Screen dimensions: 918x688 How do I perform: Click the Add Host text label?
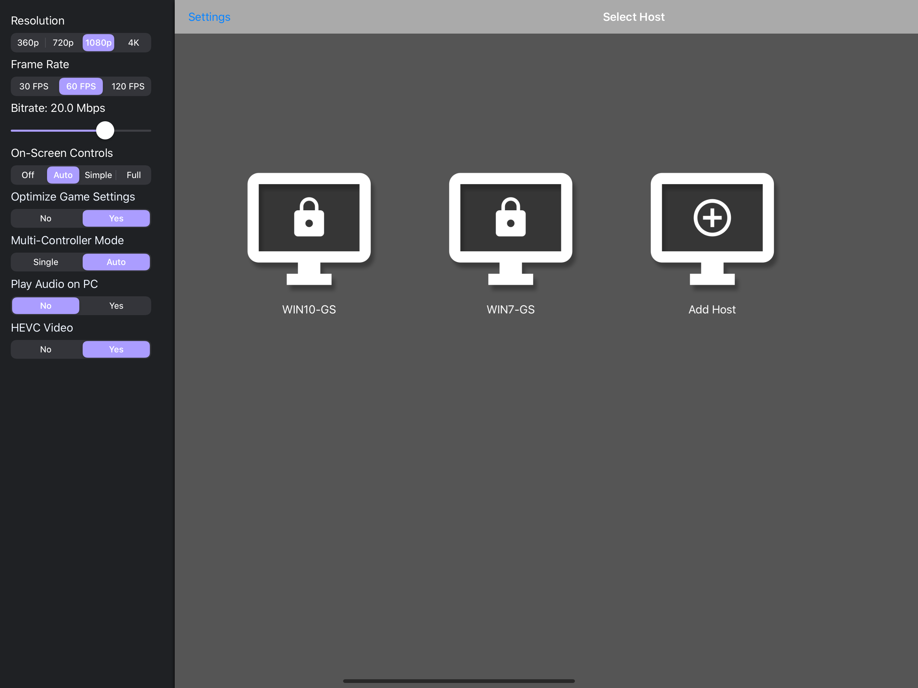pos(712,309)
